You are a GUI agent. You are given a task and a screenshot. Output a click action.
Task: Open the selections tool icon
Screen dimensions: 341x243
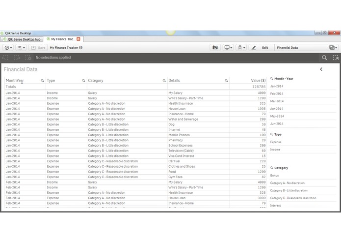(336, 58)
